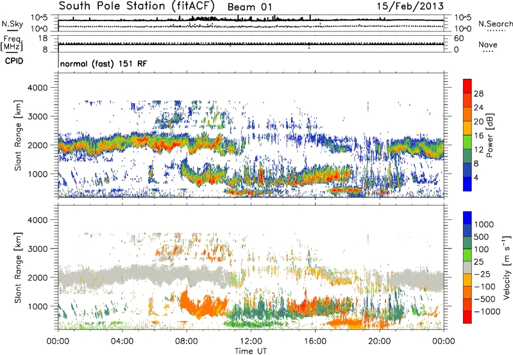This screenshot has height=355, width=513.
Task: Click the '60' tick on Nave axis
Action: pos(459,38)
